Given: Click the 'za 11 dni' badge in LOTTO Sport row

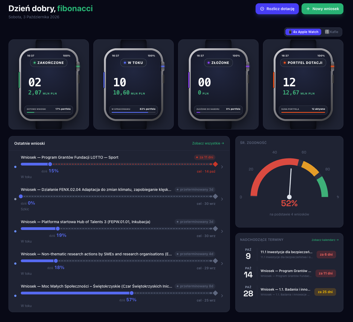Looking at the screenshot, I should tap(204, 157).
